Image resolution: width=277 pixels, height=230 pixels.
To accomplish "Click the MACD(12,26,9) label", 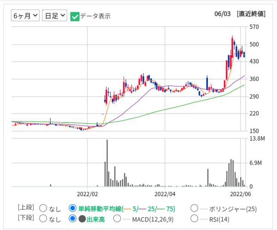I will click(153, 219).
